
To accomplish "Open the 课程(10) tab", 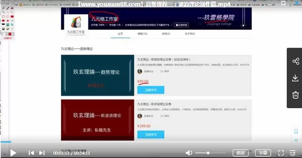I will [142, 34].
